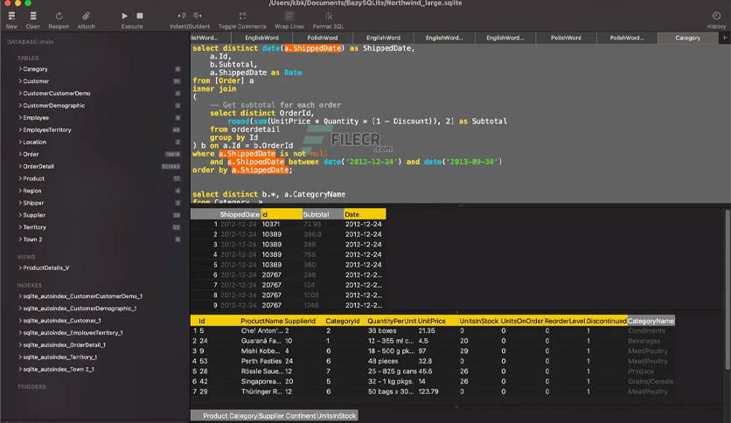Click the Format SQL toolbar icon

[x=329, y=16]
